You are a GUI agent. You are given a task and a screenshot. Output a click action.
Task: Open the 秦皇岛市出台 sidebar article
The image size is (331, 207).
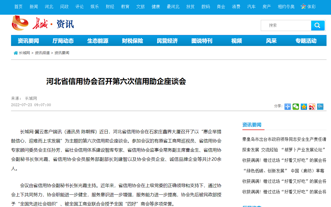[x=284, y=139]
